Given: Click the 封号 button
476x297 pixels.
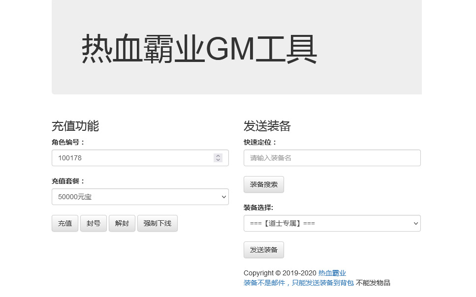Looking at the screenshot, I should tap(94, 223).
